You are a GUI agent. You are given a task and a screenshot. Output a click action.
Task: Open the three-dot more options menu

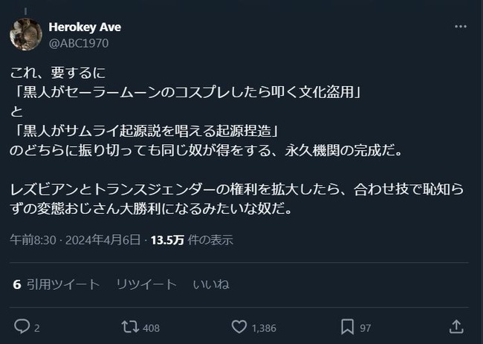pyautogui.click(x=461, y=26)
